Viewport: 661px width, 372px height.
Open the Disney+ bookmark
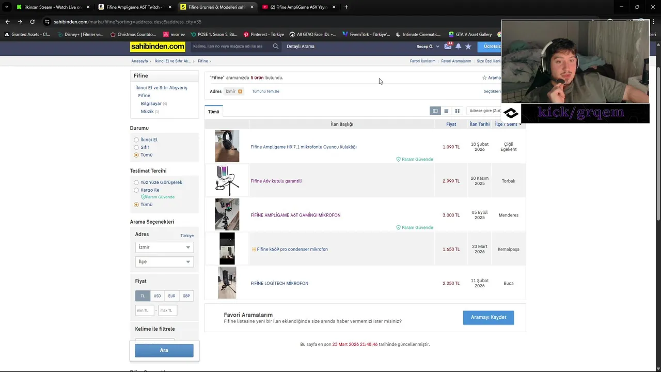tap(80, 34)
